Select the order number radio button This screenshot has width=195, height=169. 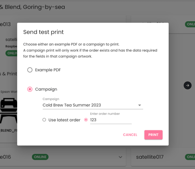86,120
